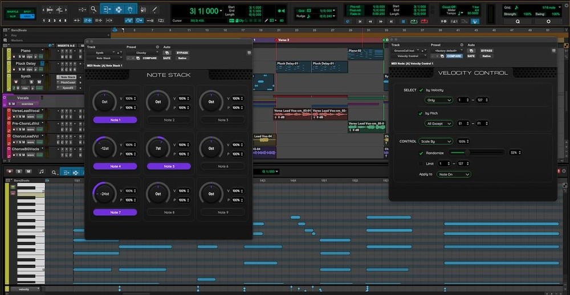Click the Return to Zero transport button

point(360,22)
